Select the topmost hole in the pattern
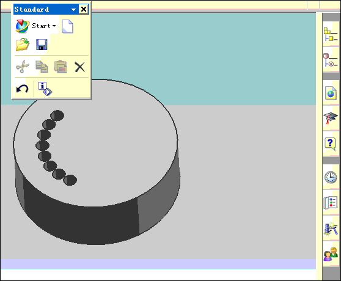 pyautogui.click(x=57, y=115)
